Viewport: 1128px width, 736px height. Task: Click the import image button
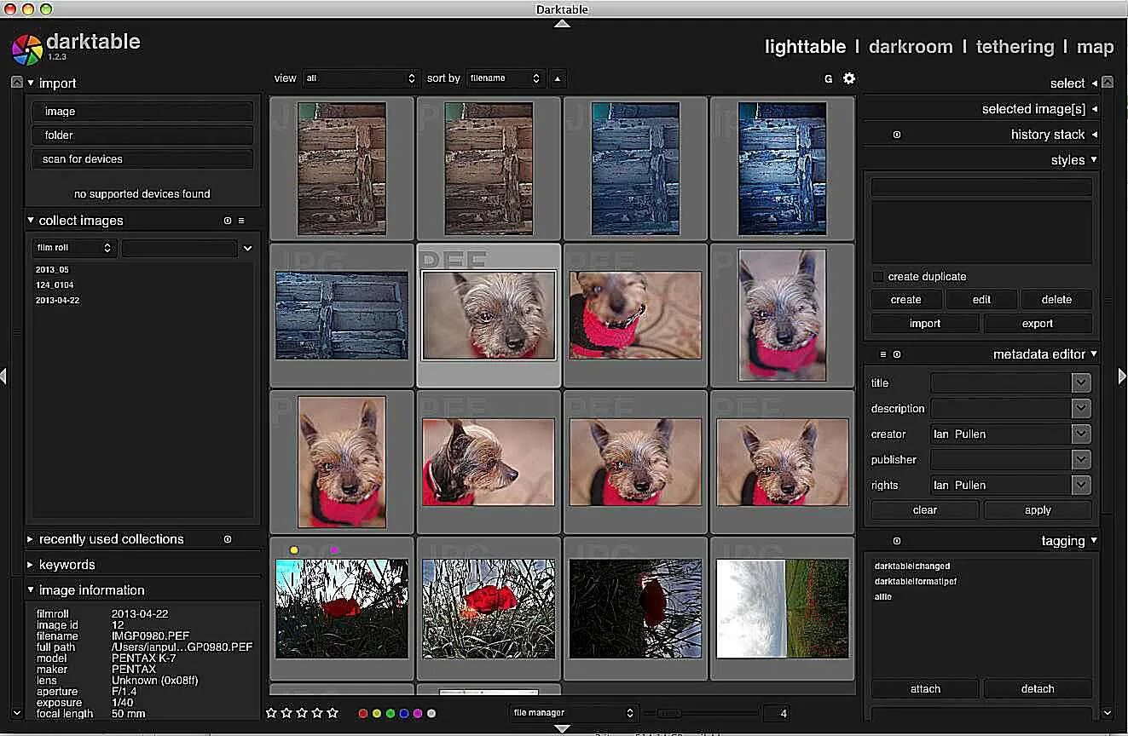142,112
